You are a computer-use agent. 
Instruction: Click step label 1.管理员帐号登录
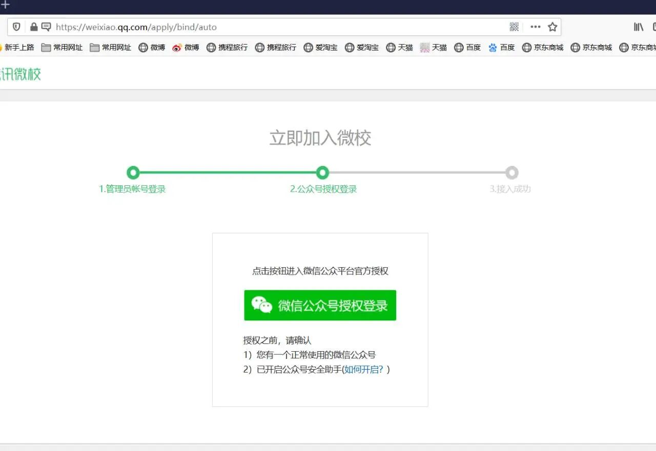(132, 189)
